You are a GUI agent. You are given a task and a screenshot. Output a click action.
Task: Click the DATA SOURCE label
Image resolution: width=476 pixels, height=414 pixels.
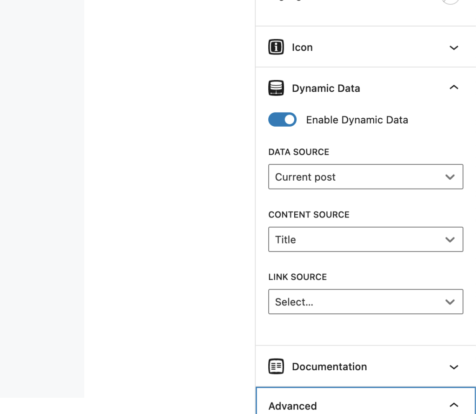point(299,152)
